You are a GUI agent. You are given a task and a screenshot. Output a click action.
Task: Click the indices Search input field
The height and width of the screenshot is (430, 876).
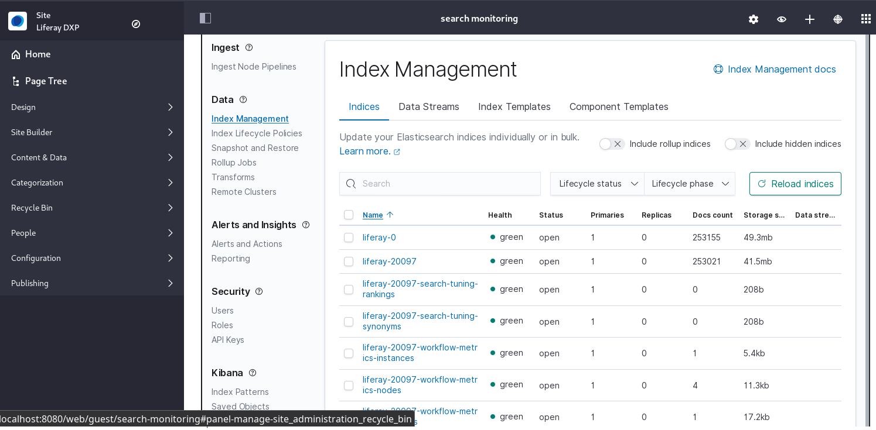pyautogui.click(x=440, y=184)
